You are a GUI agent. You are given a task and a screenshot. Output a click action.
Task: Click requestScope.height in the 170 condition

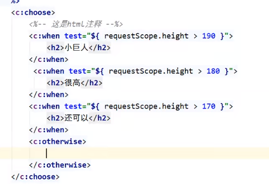[146, 106]
